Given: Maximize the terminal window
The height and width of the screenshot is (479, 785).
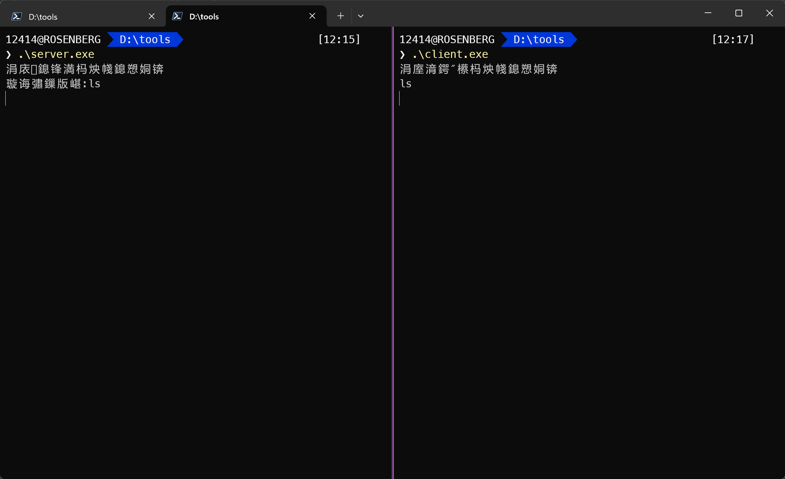Looking at the screenshot, I should pos(739,13).
